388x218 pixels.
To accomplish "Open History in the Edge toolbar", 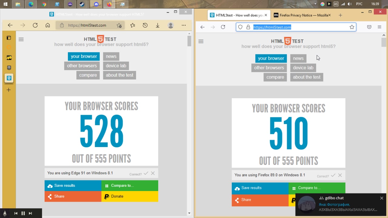I will coord(145,25).
